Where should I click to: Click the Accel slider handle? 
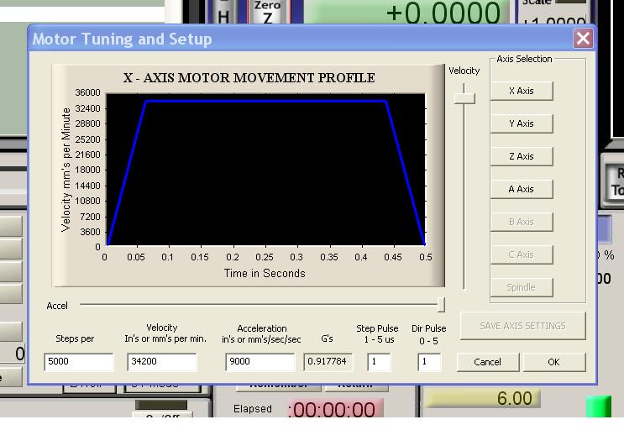[x=441, y=305]
